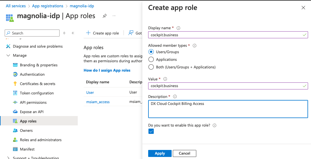The height and width of the screenshot is (159, 311).
Task: Click the Description text area
Action: 228,109
